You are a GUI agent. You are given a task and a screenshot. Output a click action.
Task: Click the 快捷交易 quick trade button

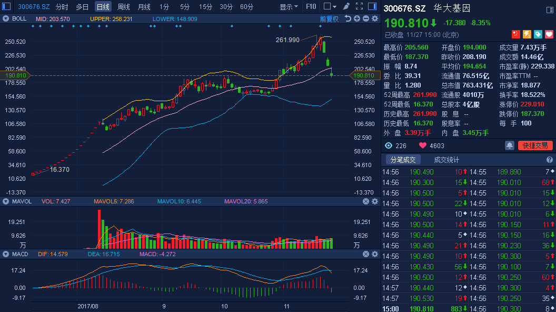[x=535, y=145]
